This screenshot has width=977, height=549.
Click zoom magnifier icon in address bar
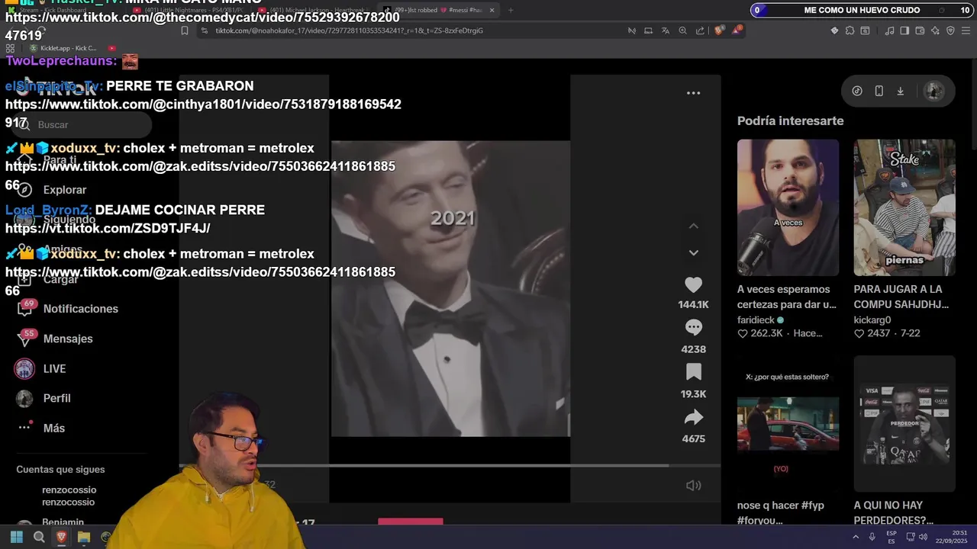(x=682, y=30)
